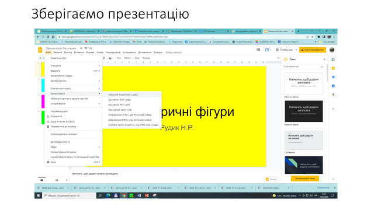Open Task View on the taskbar
This screenshot has width=374, height=210.
click(100, 195)
